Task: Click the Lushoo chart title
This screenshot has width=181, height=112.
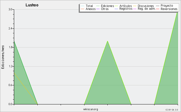Action: click(32, 5)
